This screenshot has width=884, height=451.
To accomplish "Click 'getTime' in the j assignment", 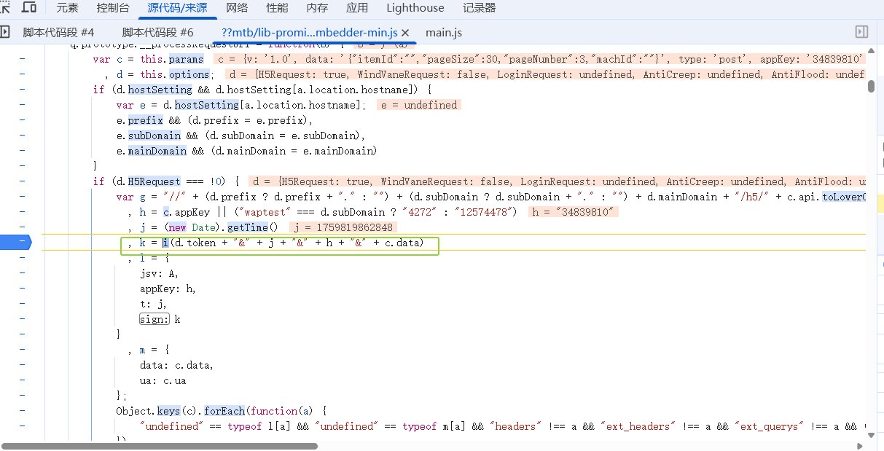I will (249, 227).
